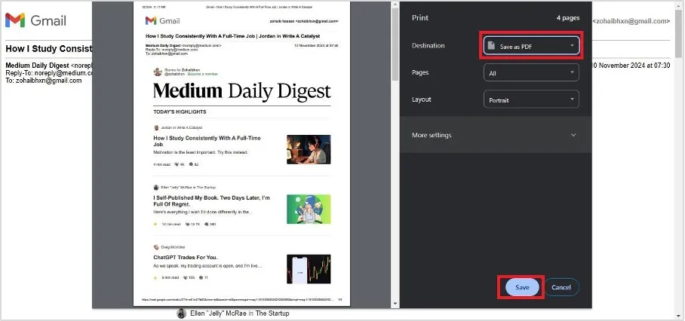The width and height of the screenshot is (685, 321).
Task: Open the Layout dropdown set to Portrait
Action: pyautogui.click(x=531, y=99)
